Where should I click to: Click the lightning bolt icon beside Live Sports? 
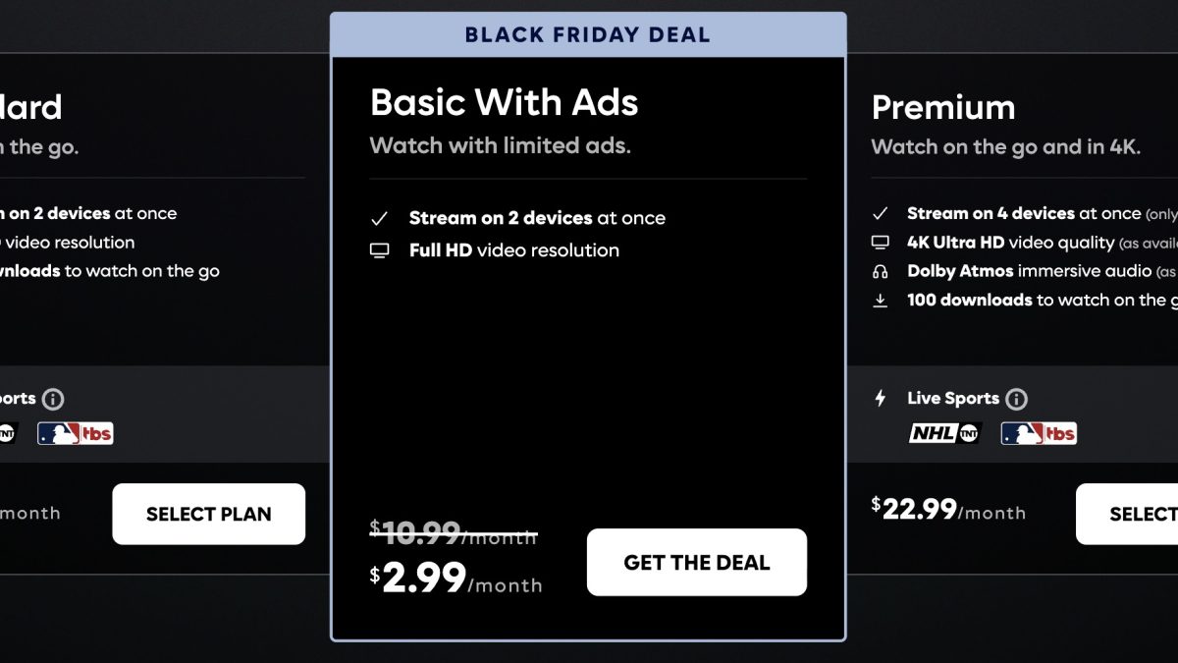point(881,399)
